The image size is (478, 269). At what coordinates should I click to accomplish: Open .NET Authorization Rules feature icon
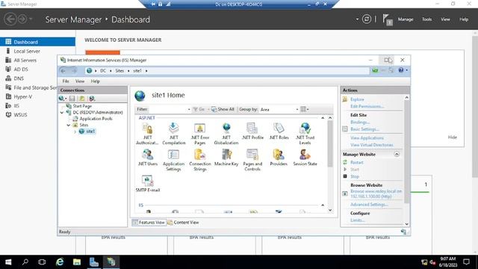(148, 133)
